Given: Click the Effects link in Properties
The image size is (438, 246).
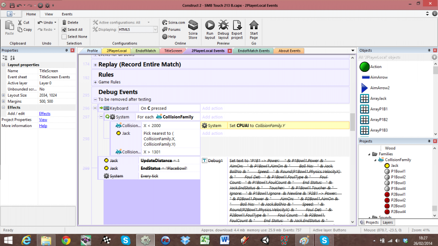Looking at the screenshot, I should (x=44, y=113).
